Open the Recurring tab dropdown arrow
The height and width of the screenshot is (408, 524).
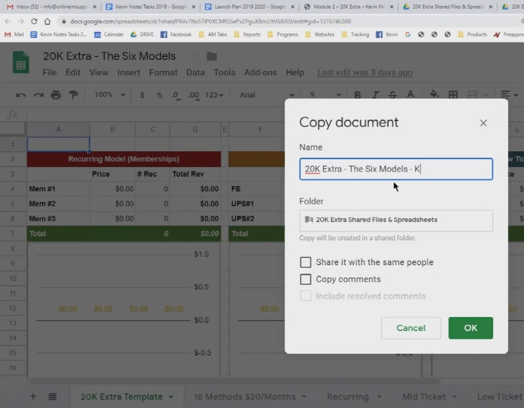pos(379,397)
